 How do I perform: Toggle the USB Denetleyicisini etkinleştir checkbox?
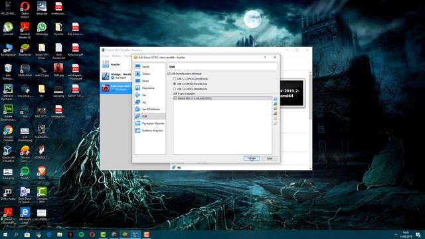point(169,74)
